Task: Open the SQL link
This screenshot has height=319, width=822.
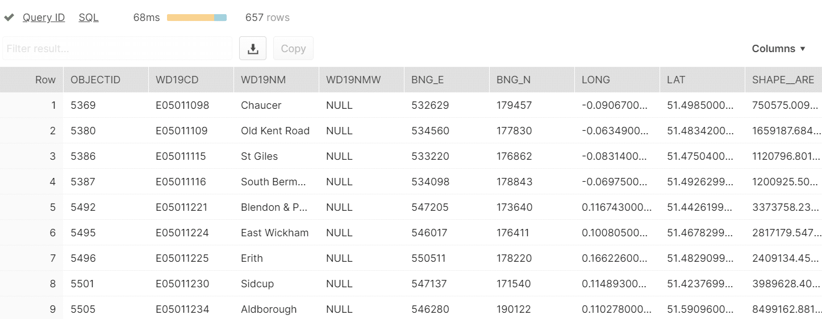Action: [89, 18]
